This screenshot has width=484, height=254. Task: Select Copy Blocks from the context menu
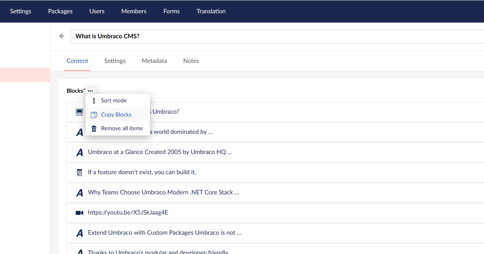click(116, 115)
